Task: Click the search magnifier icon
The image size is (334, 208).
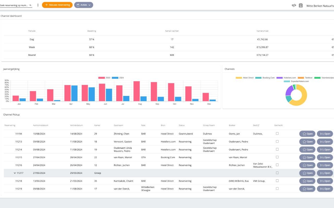Action: [30, 5]
